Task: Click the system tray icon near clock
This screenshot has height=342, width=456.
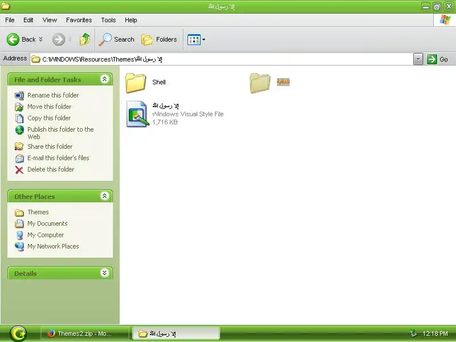Action: (x=413, y=333)
